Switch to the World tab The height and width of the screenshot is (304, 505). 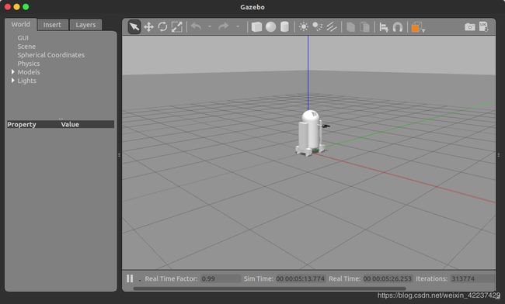click(21, 24)
